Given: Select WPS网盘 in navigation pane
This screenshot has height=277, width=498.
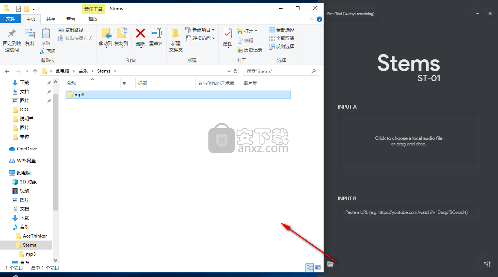Looking at the screenshot, I should (x=26, y=161).
